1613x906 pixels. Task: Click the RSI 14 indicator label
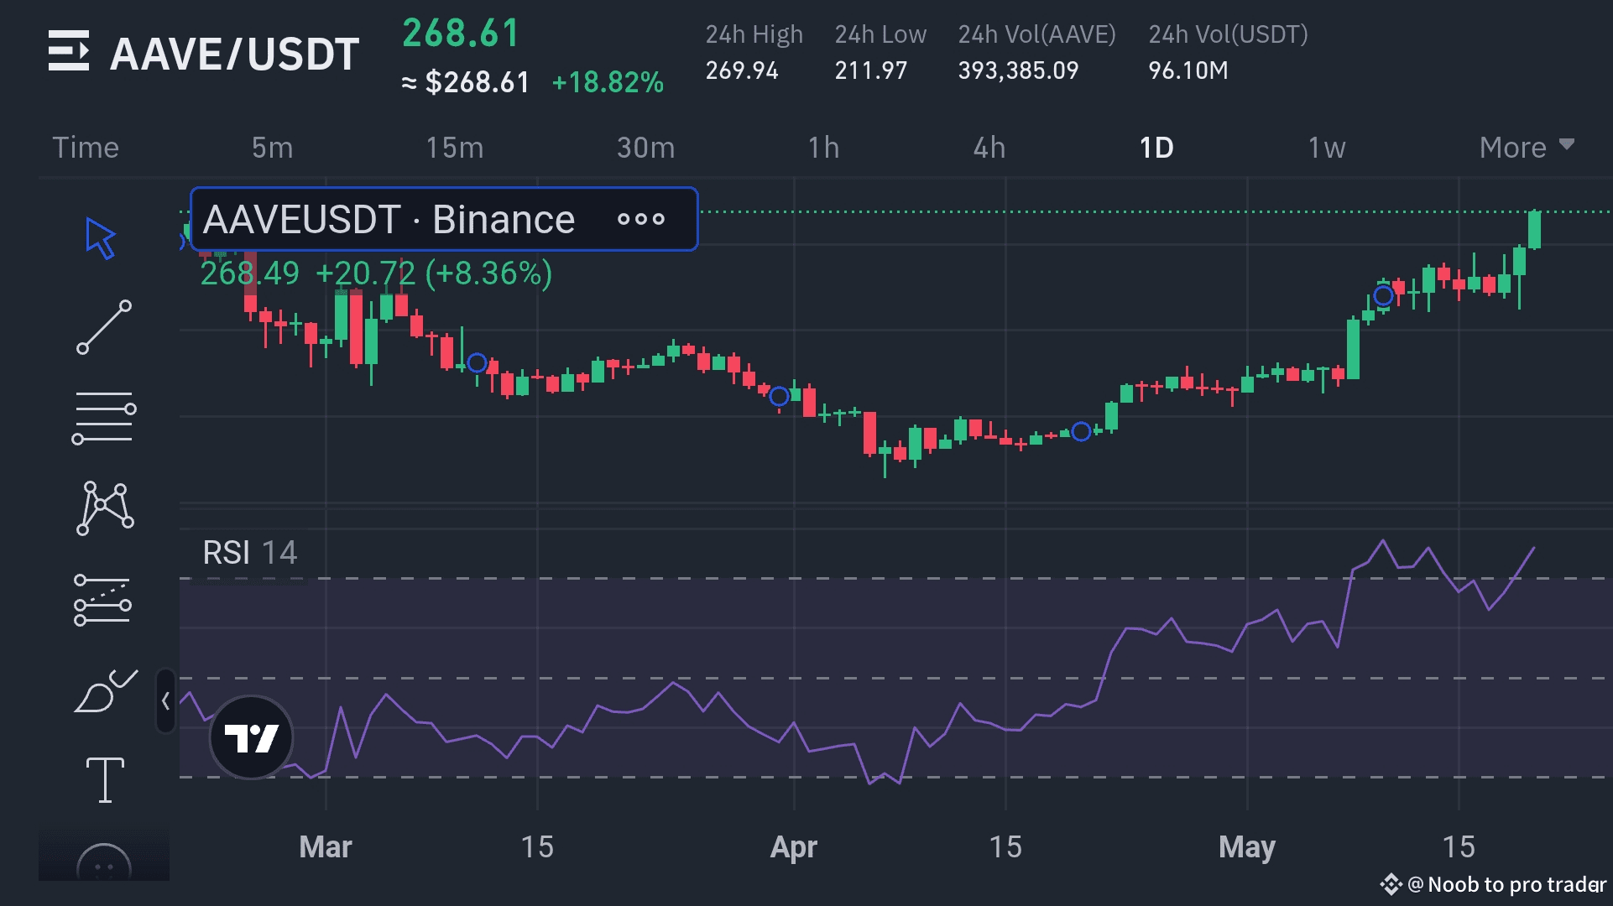(249, 553)
